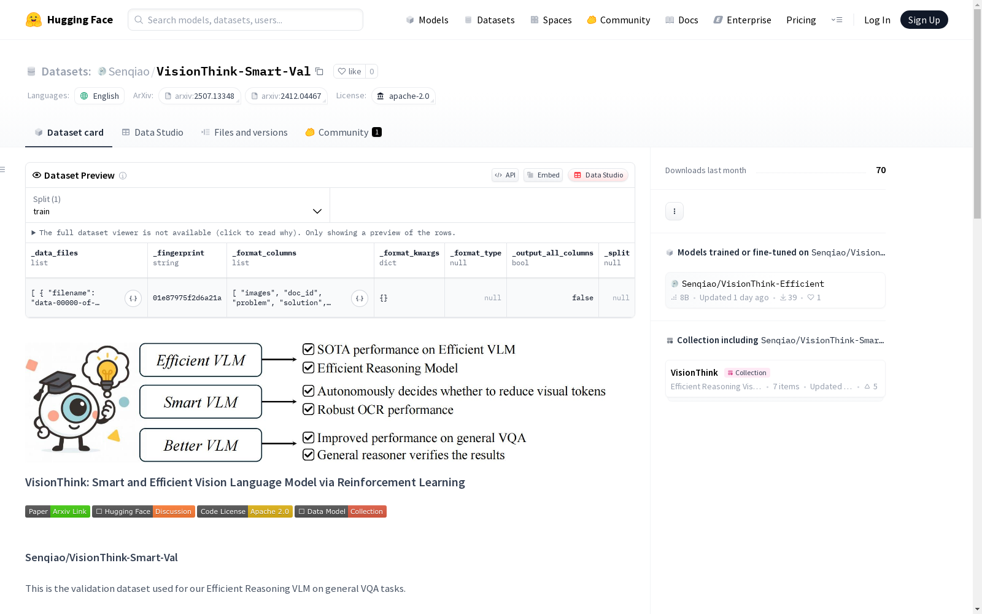
Task: Open the Hugging Face Discussion badge
Action: [x=144, y=511]
